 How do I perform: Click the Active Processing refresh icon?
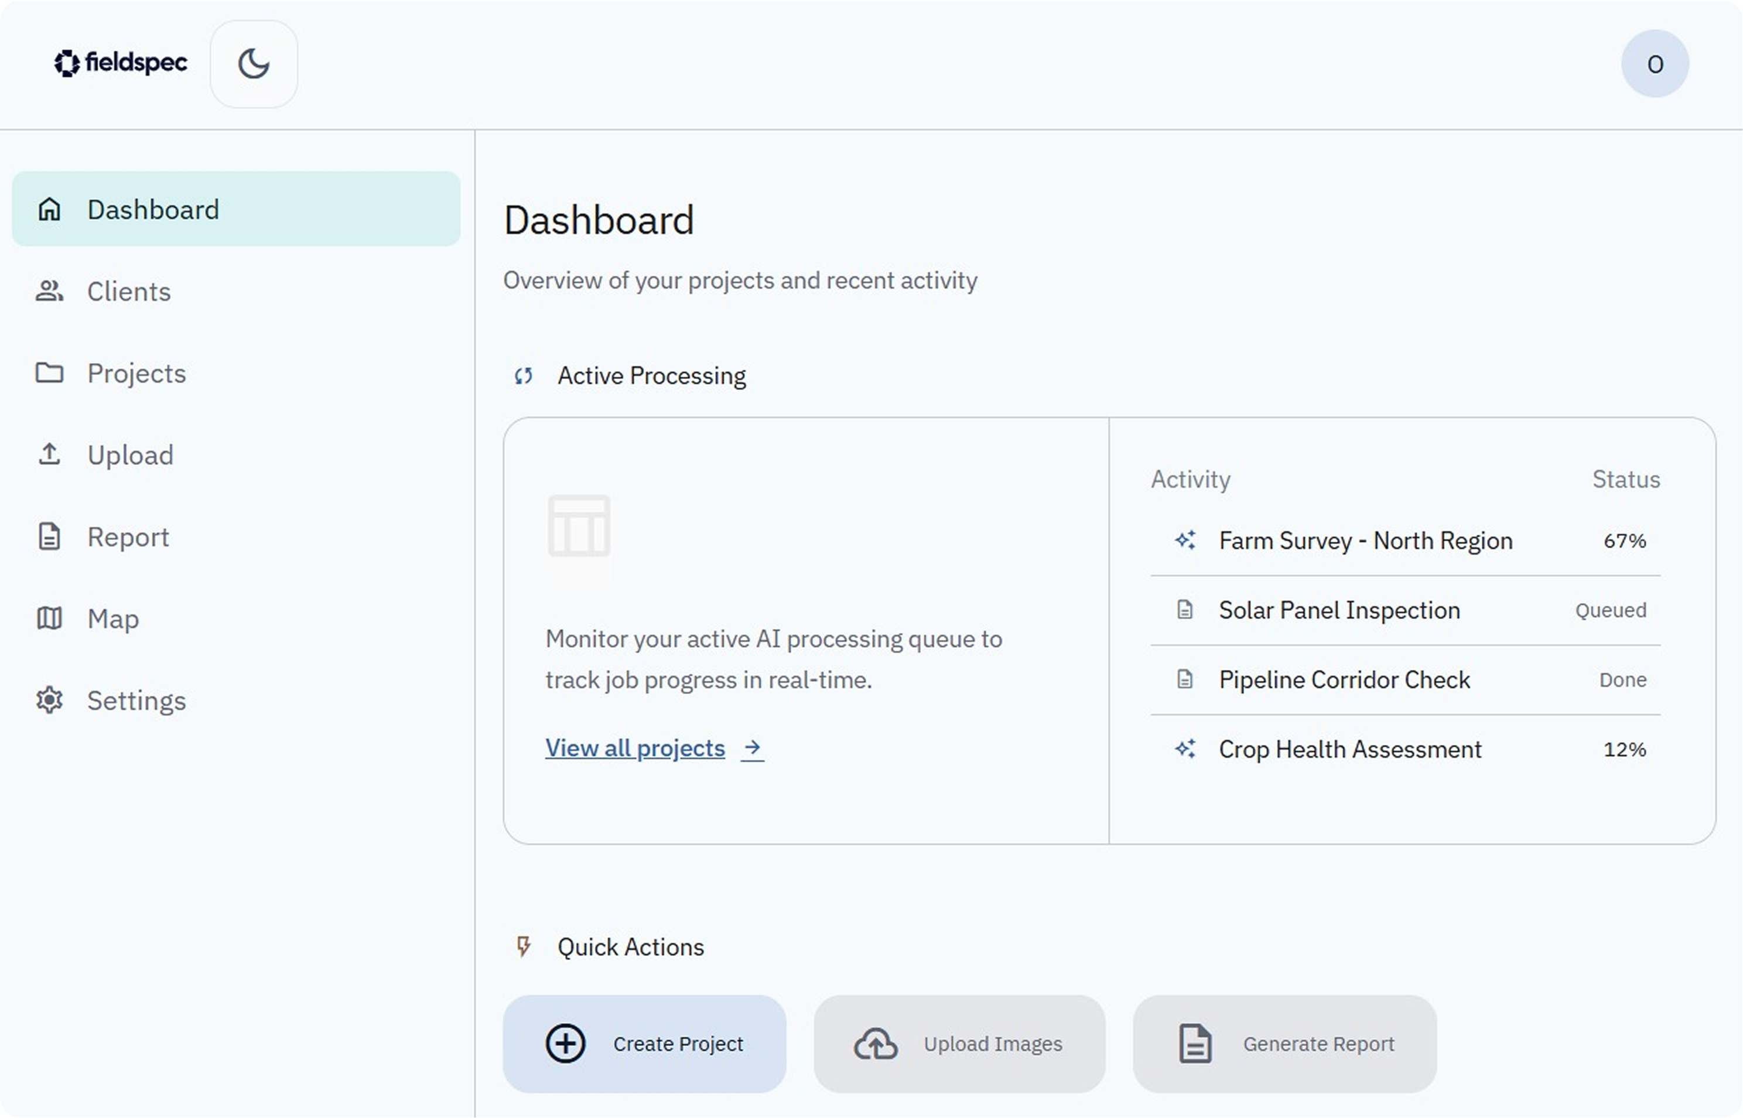coord(524,376)
